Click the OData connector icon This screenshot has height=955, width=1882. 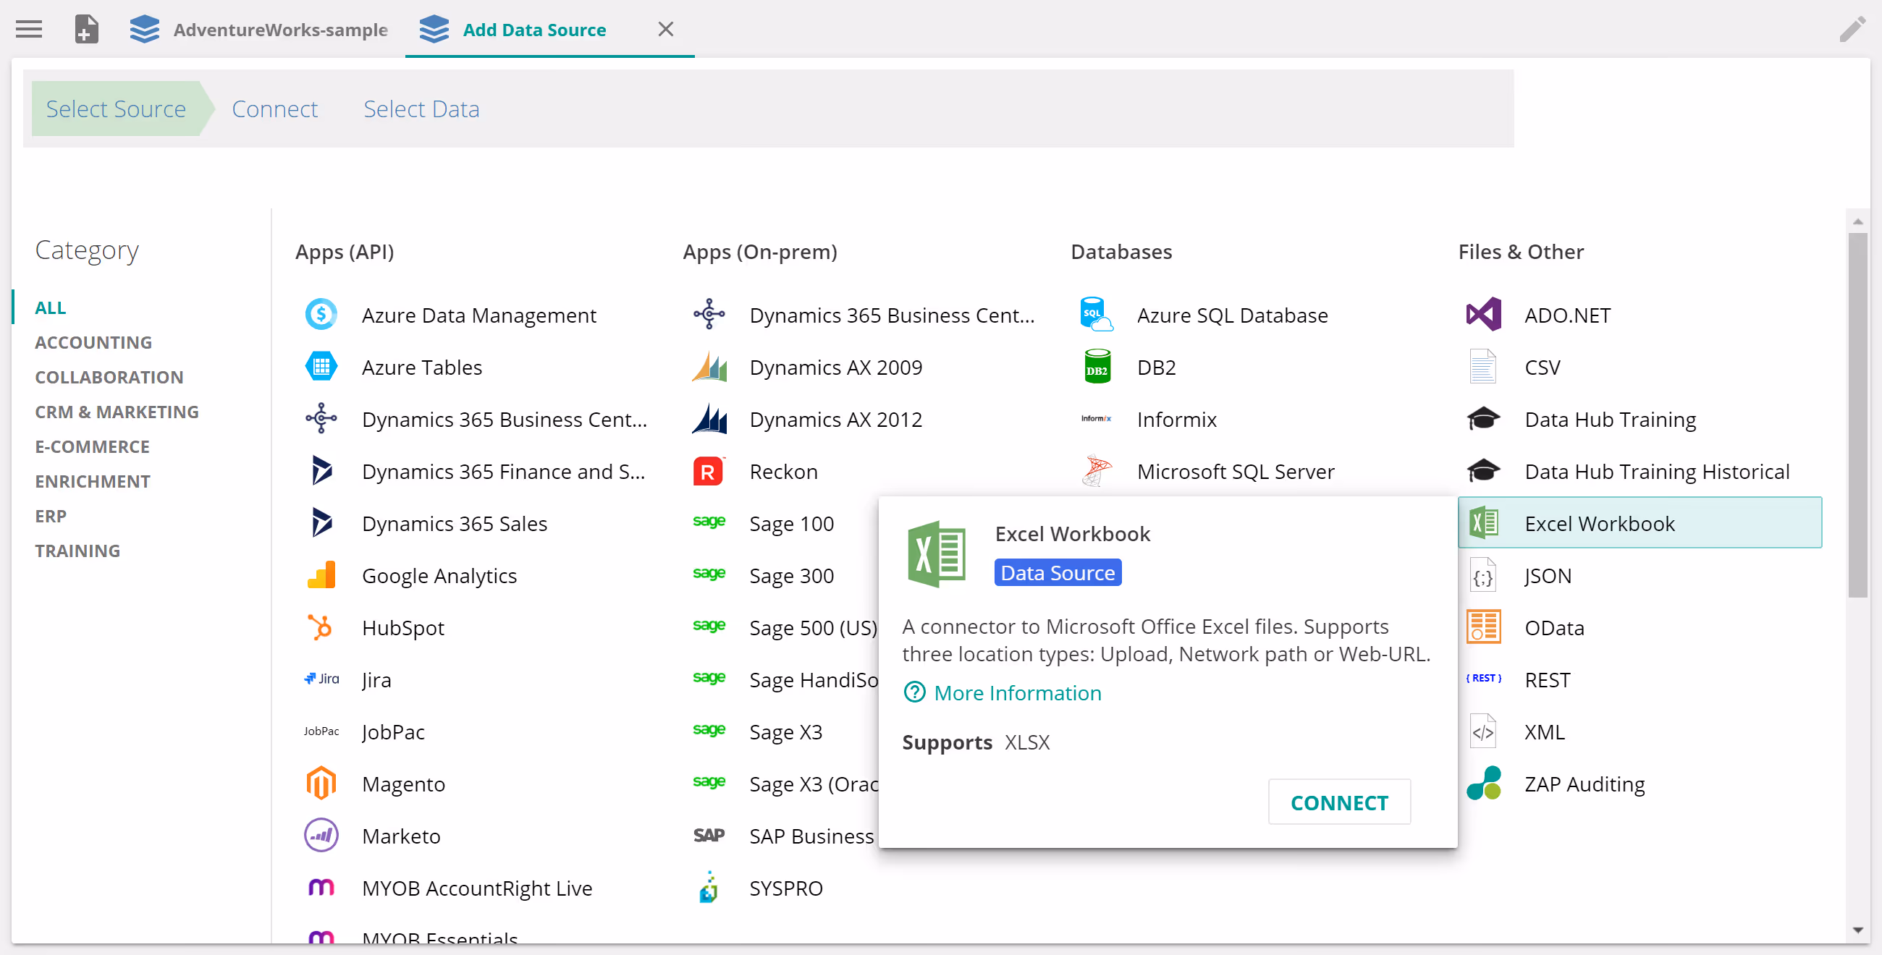click(1483, 627)
